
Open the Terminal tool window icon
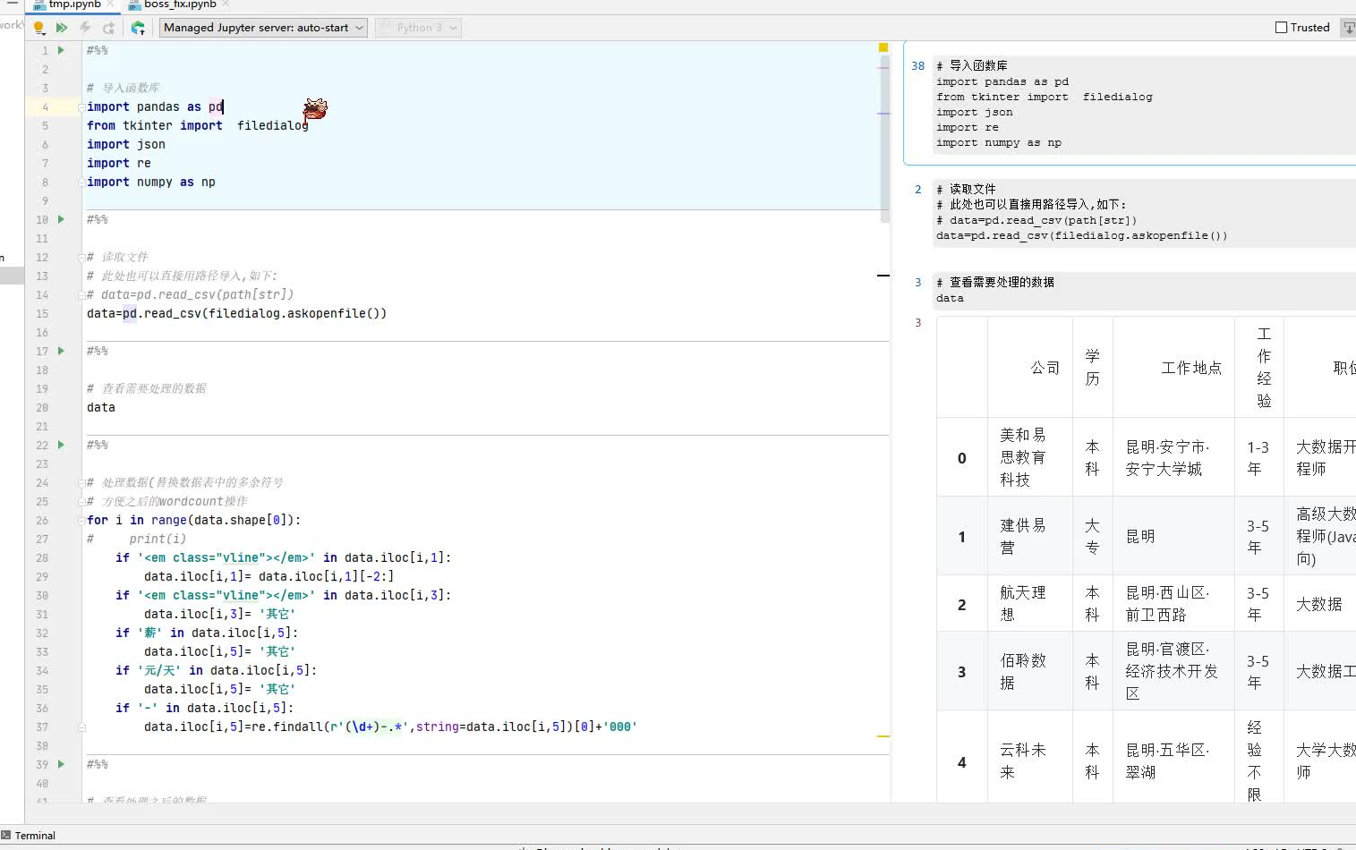point(8,835)
